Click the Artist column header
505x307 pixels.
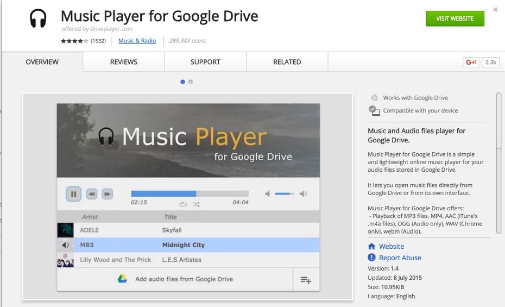pos(90,217)
